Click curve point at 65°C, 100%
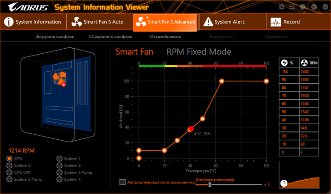The width and height of the screenshot is (331, 194). (222, 81)
